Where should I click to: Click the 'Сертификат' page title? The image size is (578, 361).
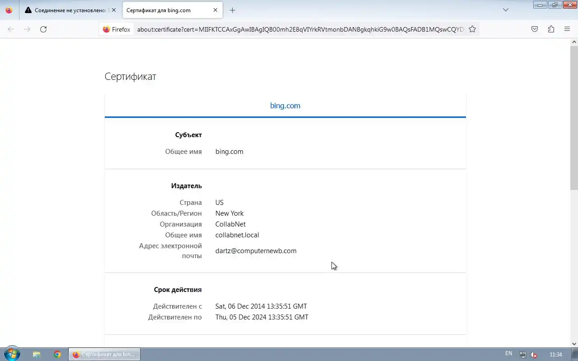click(131, 76)
